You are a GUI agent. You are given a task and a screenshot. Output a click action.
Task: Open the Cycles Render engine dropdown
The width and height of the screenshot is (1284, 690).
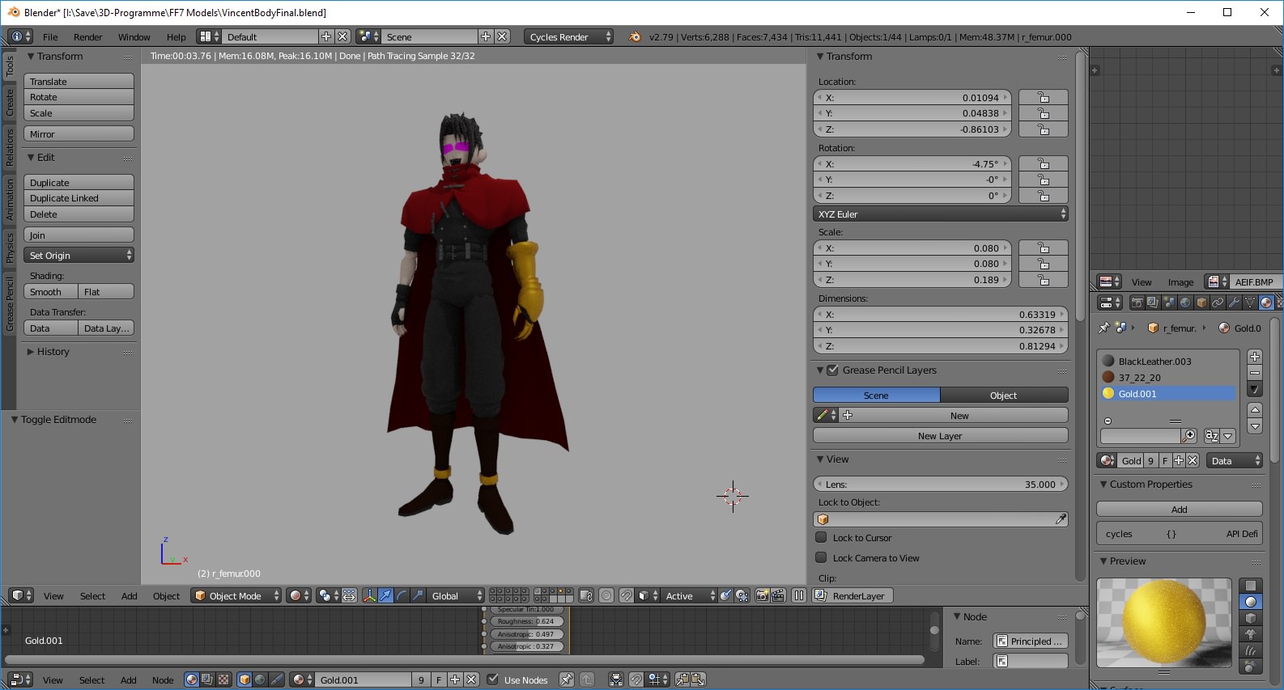[x=570, y=36]
